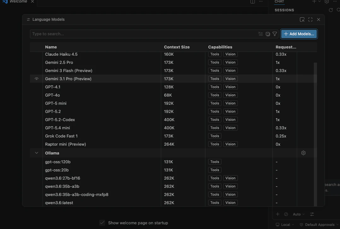Screen dimensions: 340x229
Task: Select the GPT-4o model row
Action: coord(173,95)
